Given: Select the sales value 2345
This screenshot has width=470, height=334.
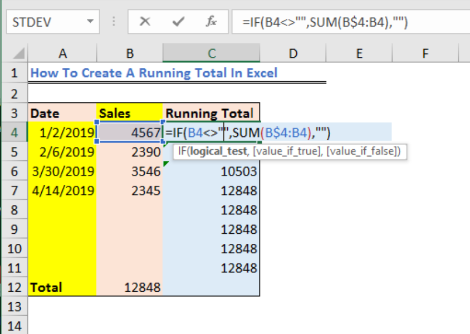Looking at the screenshot, I should 130,190.
